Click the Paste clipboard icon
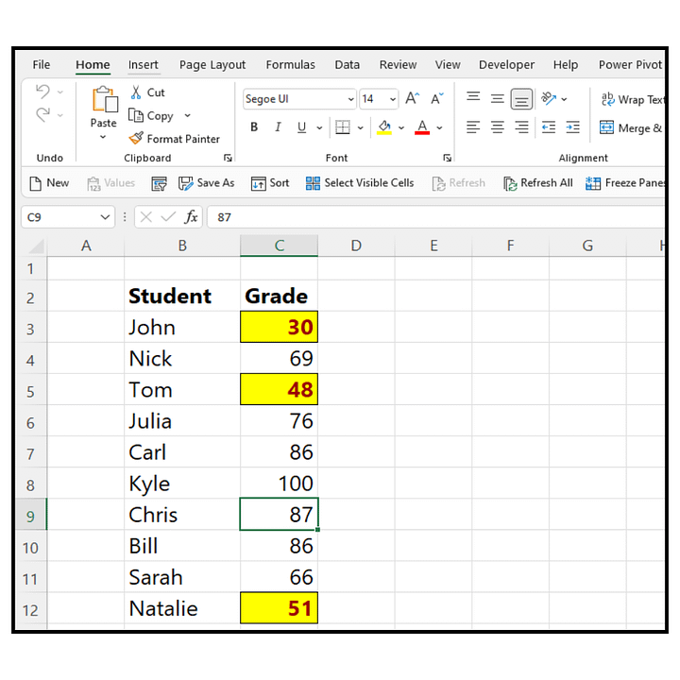Screen dimensions: 680x680 point(105,99)
